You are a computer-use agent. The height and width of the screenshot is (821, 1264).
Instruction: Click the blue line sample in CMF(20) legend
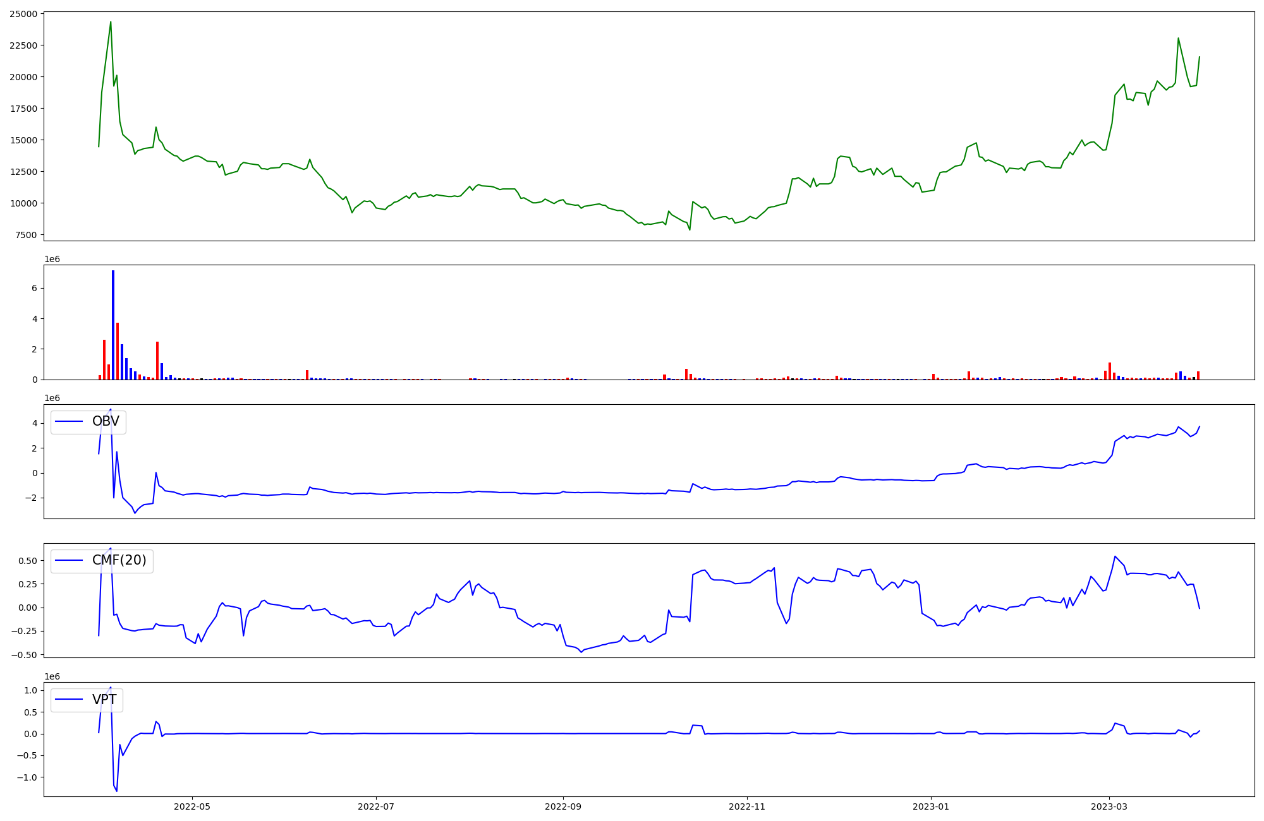click(70, 560)
